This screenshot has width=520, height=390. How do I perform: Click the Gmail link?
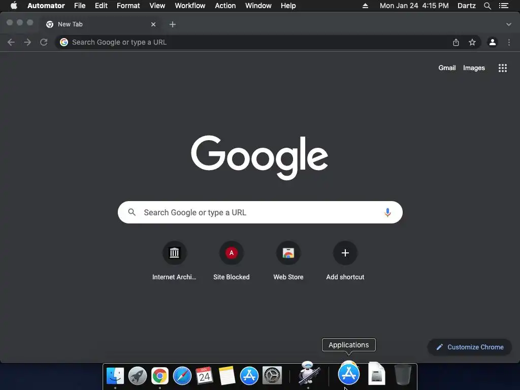tap(447, 68)
